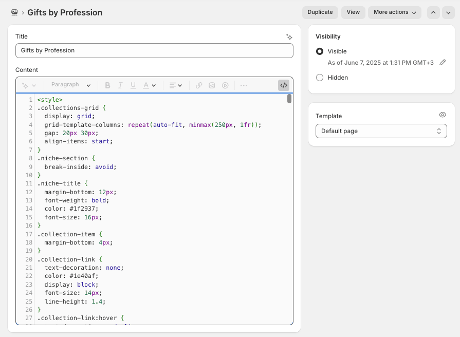
Task: Apply italic formatting
Action: click(120, 85)
